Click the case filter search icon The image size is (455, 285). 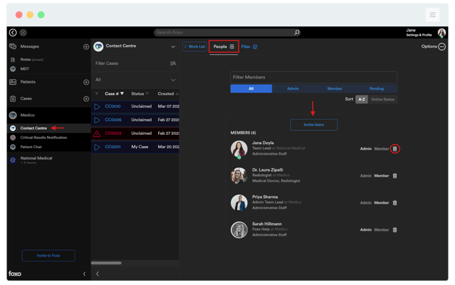[173, 63]
